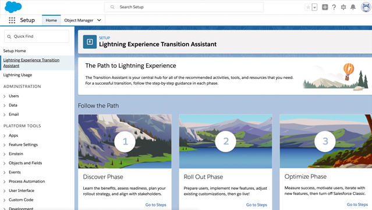Open the notifications bell
The image size is (372, 210).
353,7
